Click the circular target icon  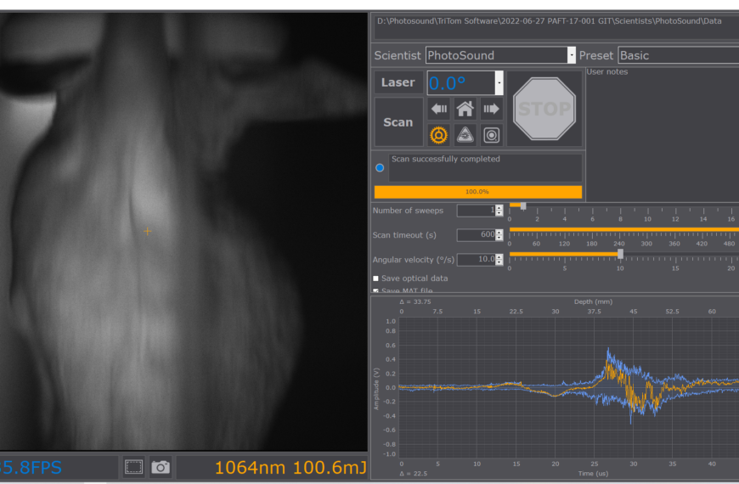(x=491, y=135)
